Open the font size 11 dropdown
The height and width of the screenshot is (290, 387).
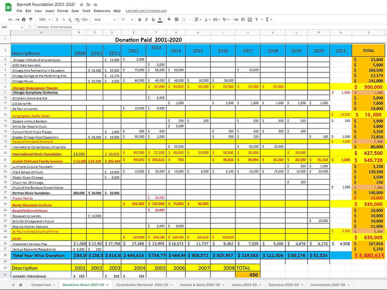(127, 19)
